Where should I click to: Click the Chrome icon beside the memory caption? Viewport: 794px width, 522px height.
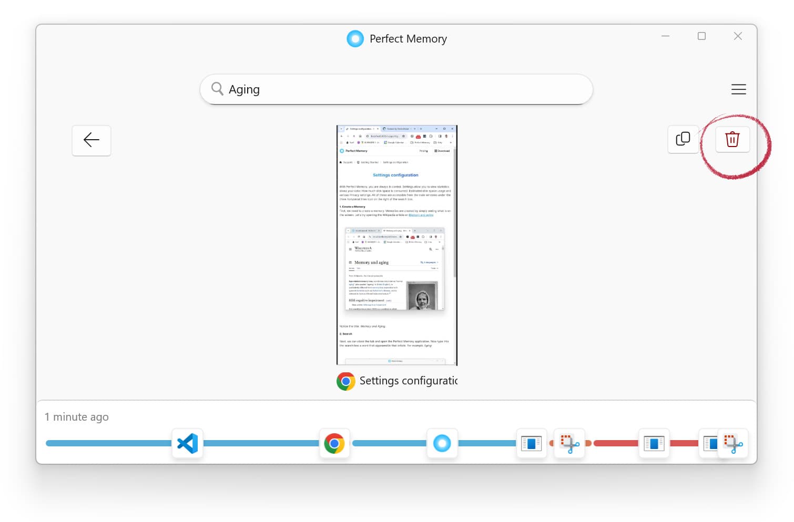pyautogui.click(x=345, y=381)
